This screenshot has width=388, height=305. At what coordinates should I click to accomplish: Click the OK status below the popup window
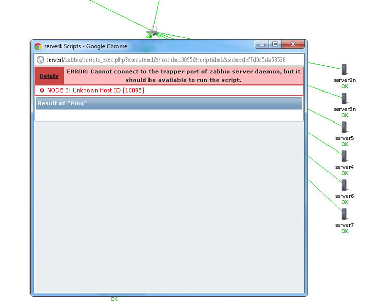(x=114, y=299)
